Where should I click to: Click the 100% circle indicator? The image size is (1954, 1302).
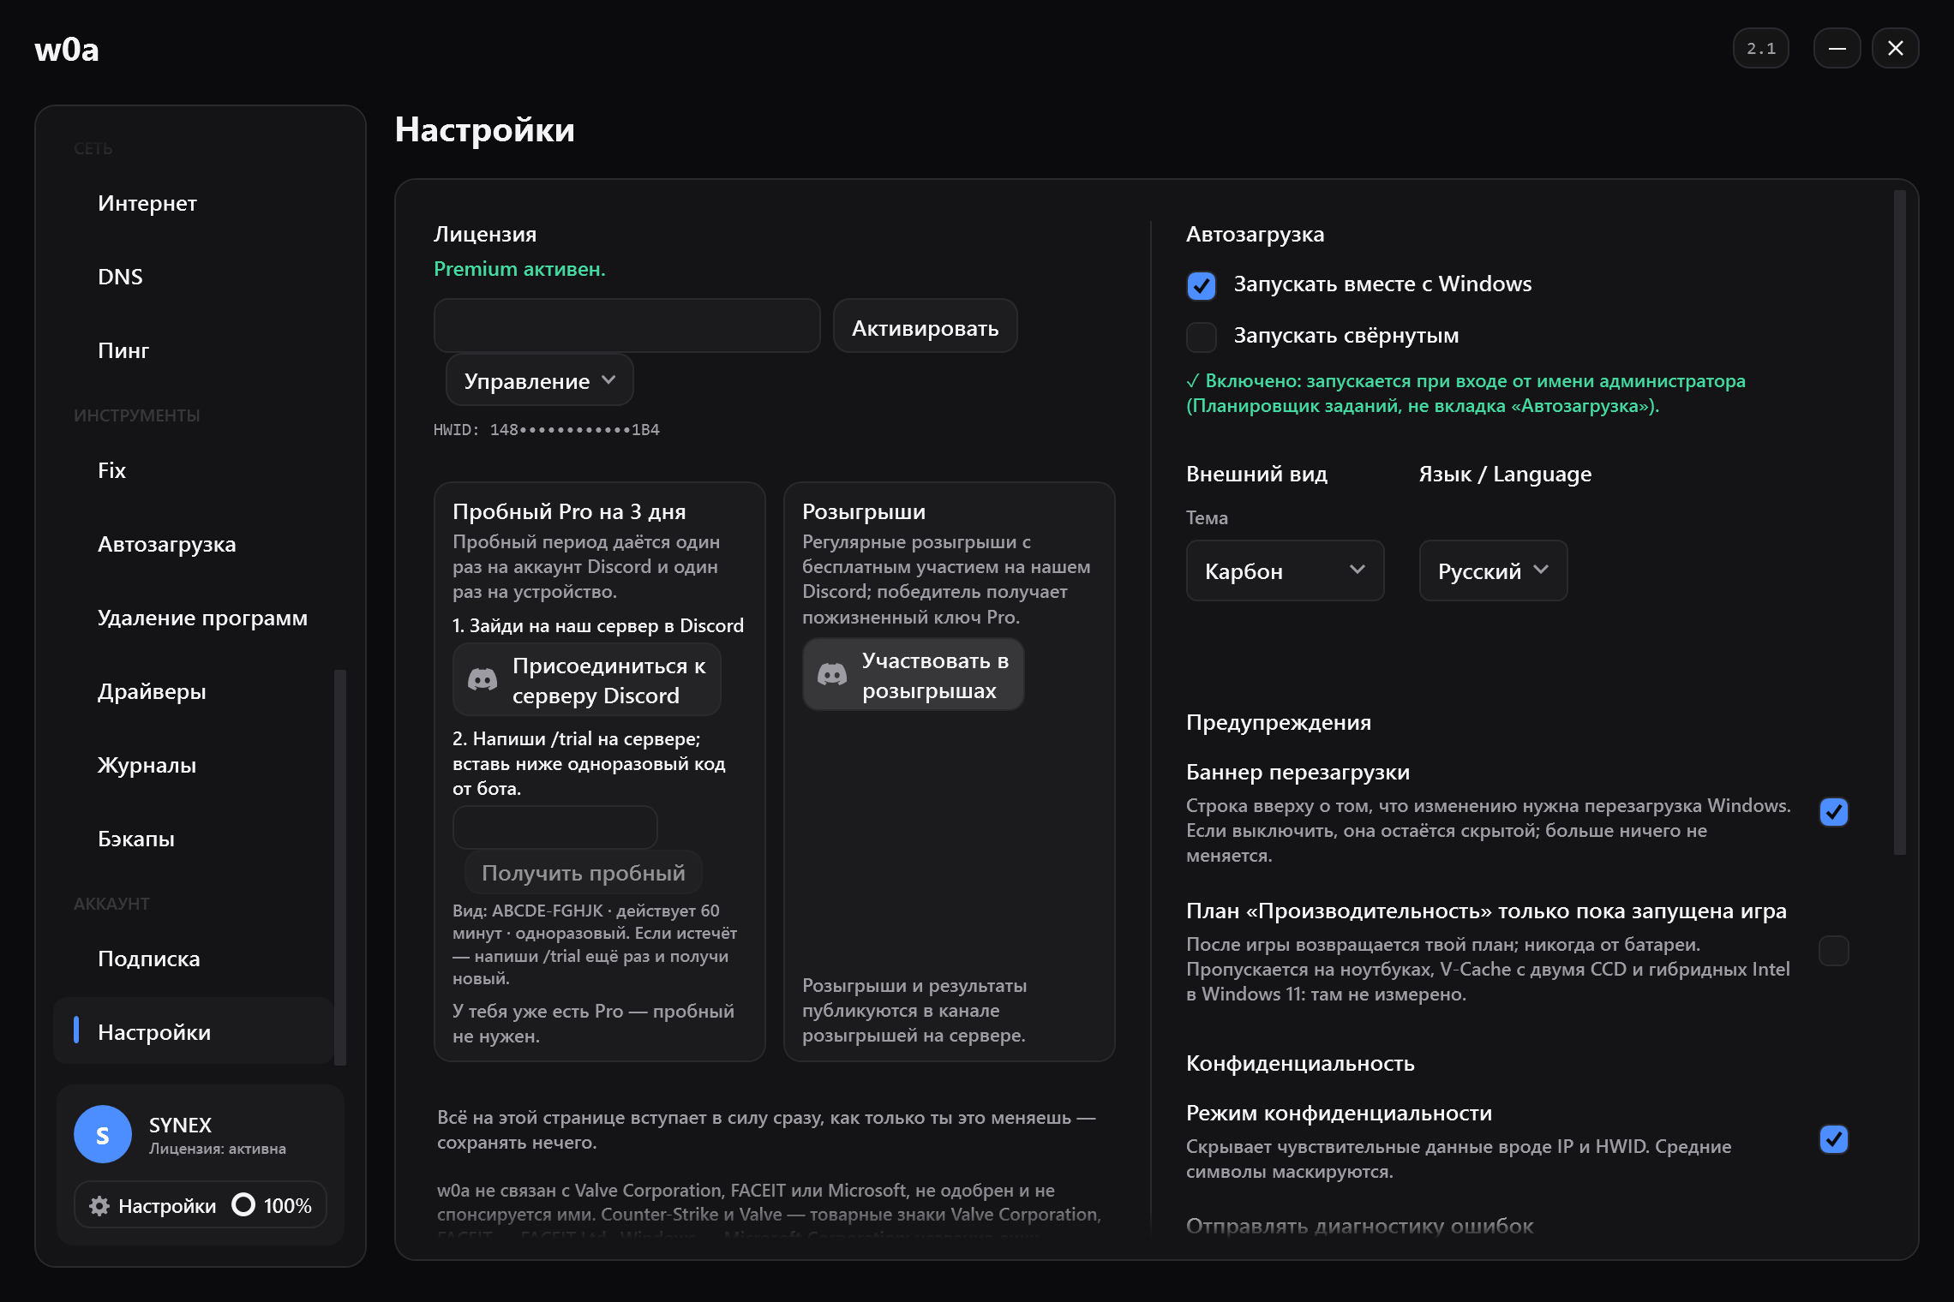coord(243,1204)
